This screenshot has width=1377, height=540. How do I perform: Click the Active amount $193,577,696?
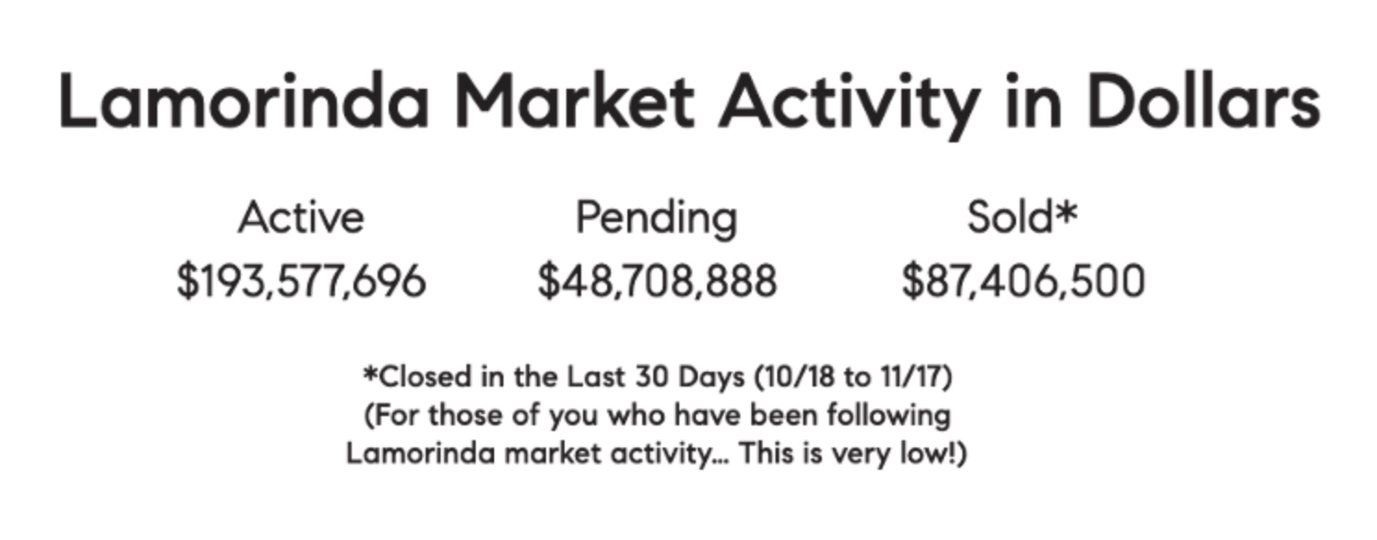[301, 281]
